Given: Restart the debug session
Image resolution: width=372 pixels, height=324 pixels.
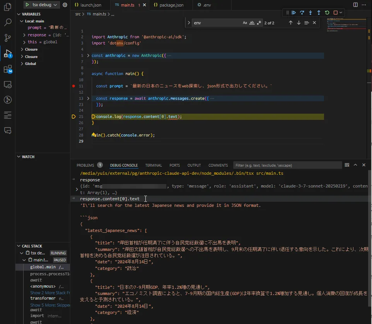Looking at the screenshot, I should coord(327,13).
